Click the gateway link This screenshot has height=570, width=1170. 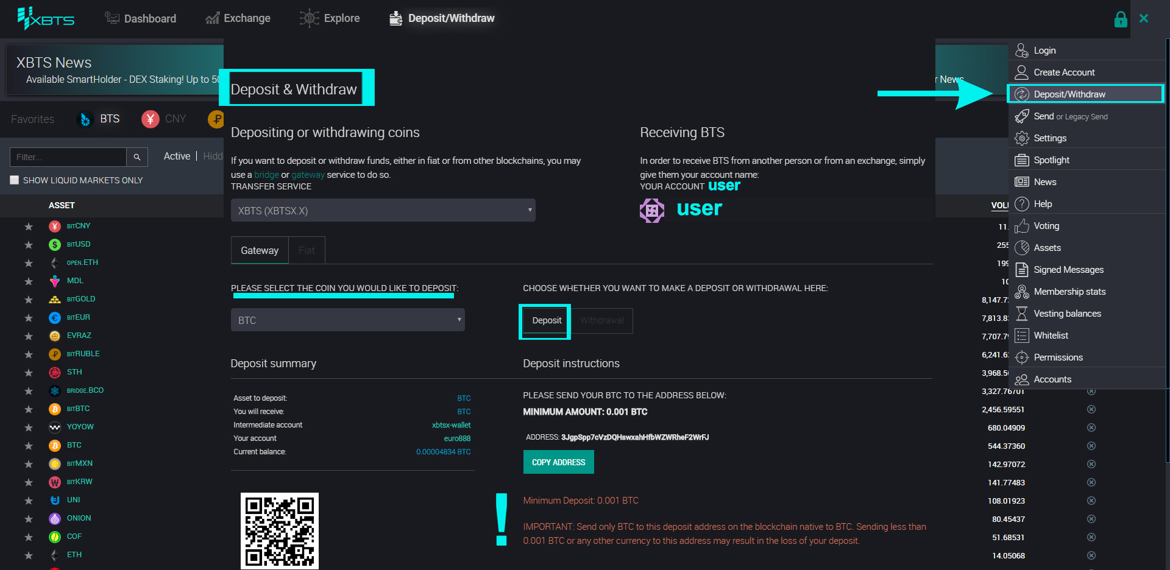pos(308,175)
